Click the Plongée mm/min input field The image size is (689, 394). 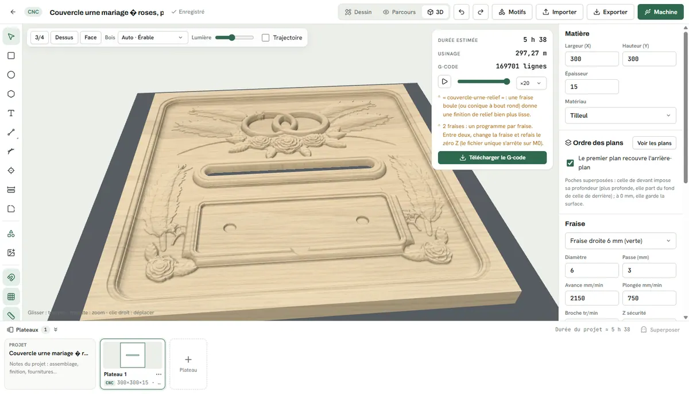tap(649, 298)
